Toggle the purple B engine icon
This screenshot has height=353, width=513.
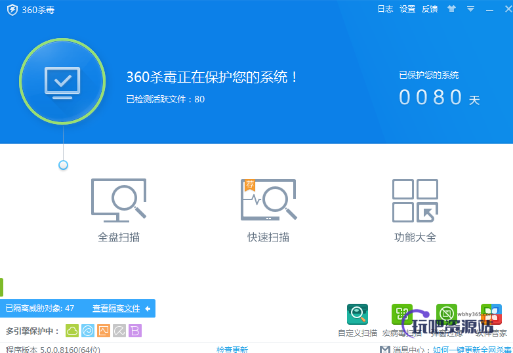(x=135, y=331)
